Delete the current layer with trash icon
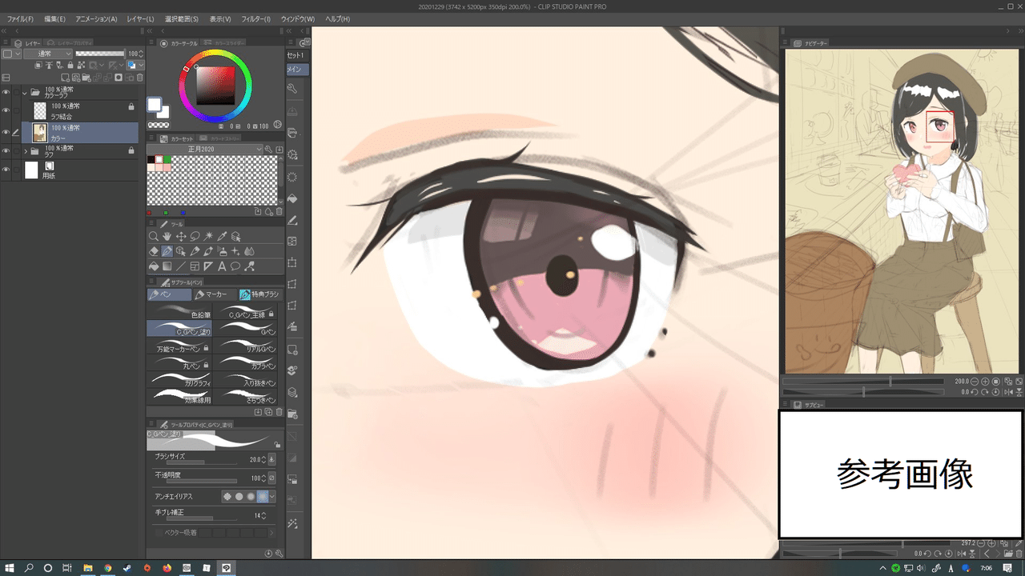 coord(139,78)
